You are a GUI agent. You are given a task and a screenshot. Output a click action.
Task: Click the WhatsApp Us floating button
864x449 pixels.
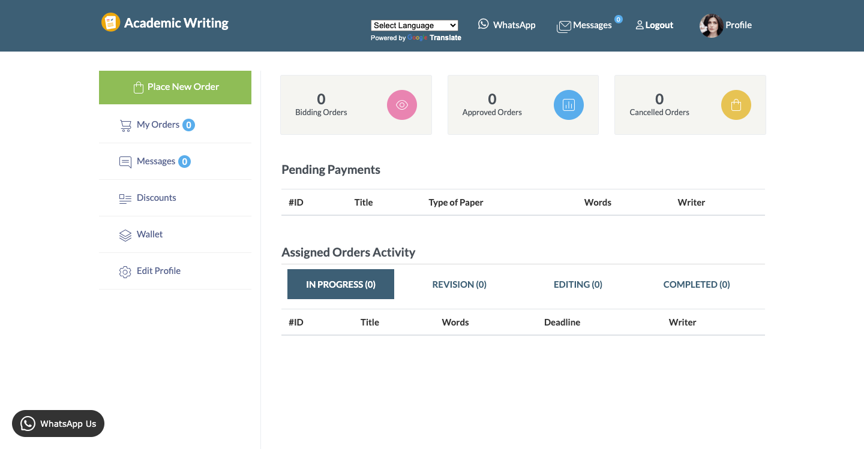[58, 423]
